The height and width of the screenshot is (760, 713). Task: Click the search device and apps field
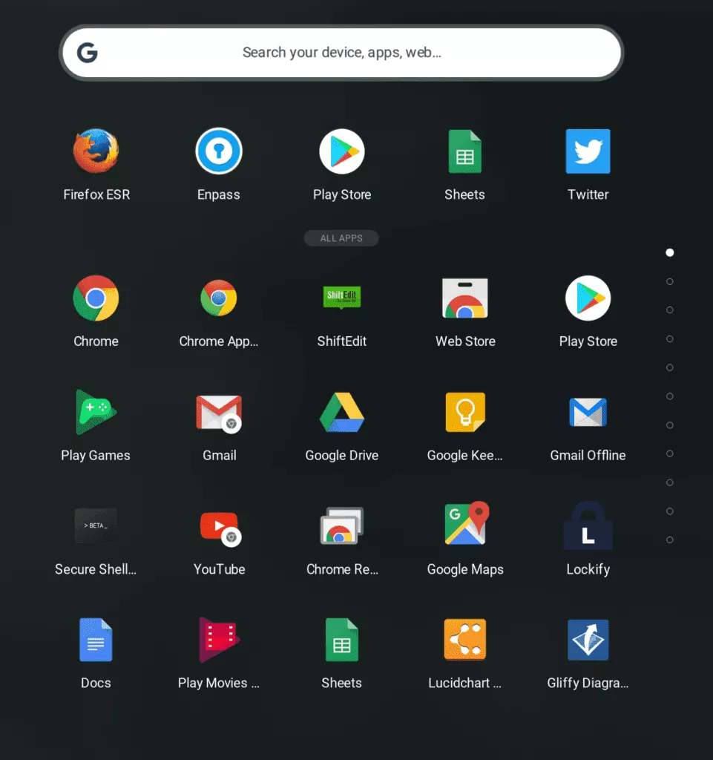click(x=341, y=53)
